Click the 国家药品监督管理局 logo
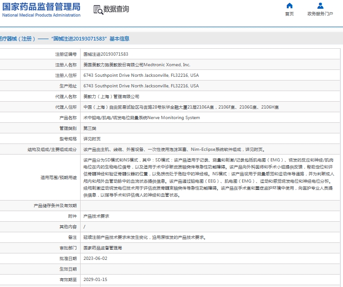The height and width of the screenshot is (287, 343). 41,7
